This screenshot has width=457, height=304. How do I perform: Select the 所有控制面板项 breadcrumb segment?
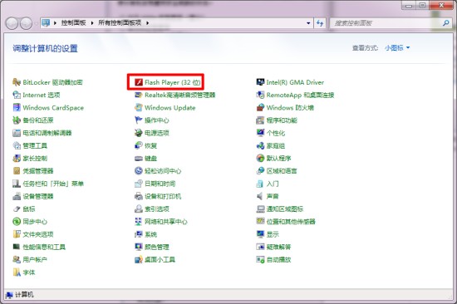pos(120,22)
